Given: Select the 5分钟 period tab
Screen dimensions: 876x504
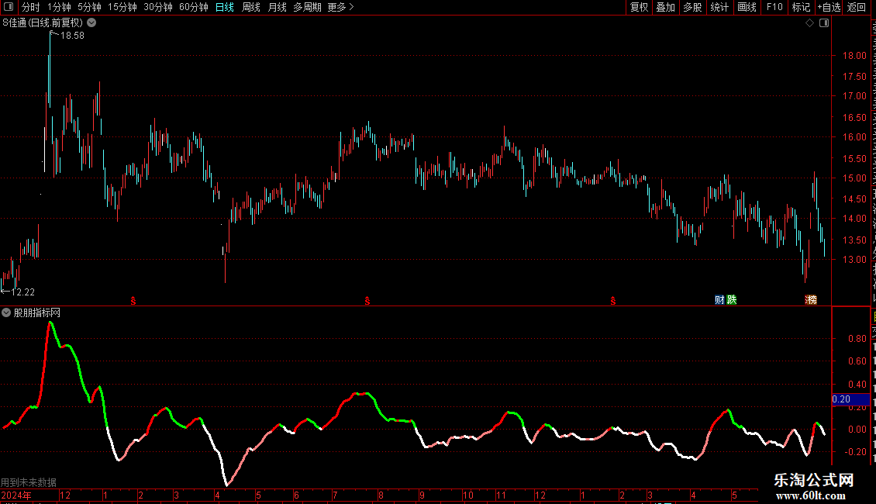Looking at the screenshot, I should (x=89, y=7).
